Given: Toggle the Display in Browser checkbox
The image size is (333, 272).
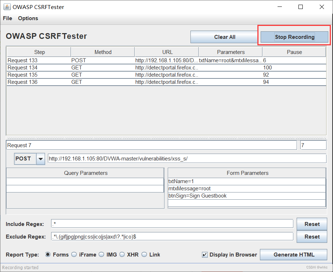Looking at the screenshot, I should (x=205, y=255).
